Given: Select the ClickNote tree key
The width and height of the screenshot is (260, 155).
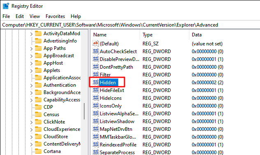Looking at the screenshot, I should [54, 122].
